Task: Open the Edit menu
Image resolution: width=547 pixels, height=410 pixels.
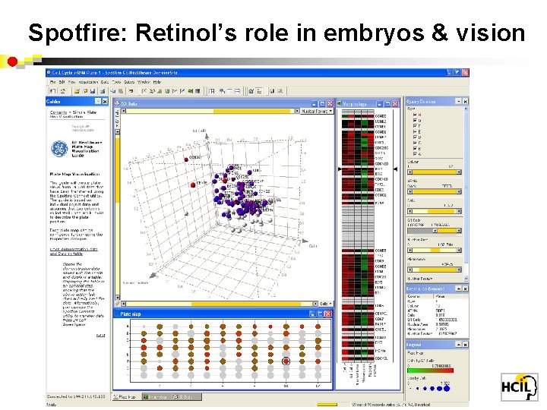Action: click(62, 82)
